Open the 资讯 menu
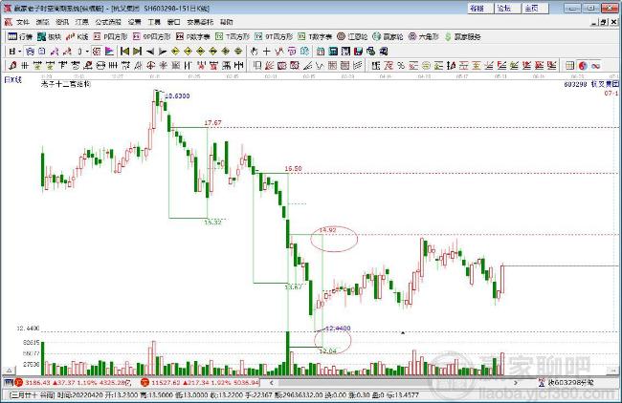The height and width of the screenshot is (403, 622). pyautogui.click(x=62, y=22)
